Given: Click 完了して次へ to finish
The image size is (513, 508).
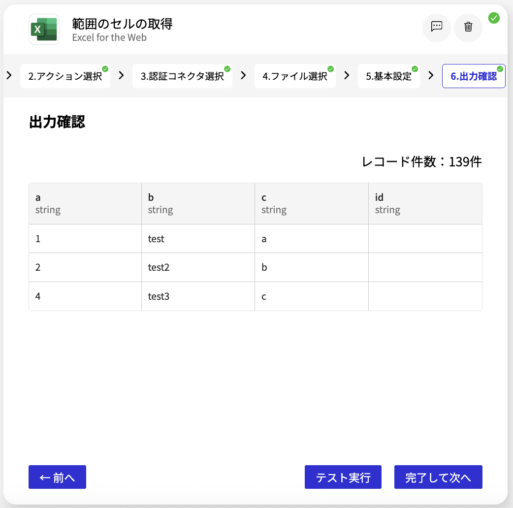Looking at the screenshot, I should (x=438, y=477).
